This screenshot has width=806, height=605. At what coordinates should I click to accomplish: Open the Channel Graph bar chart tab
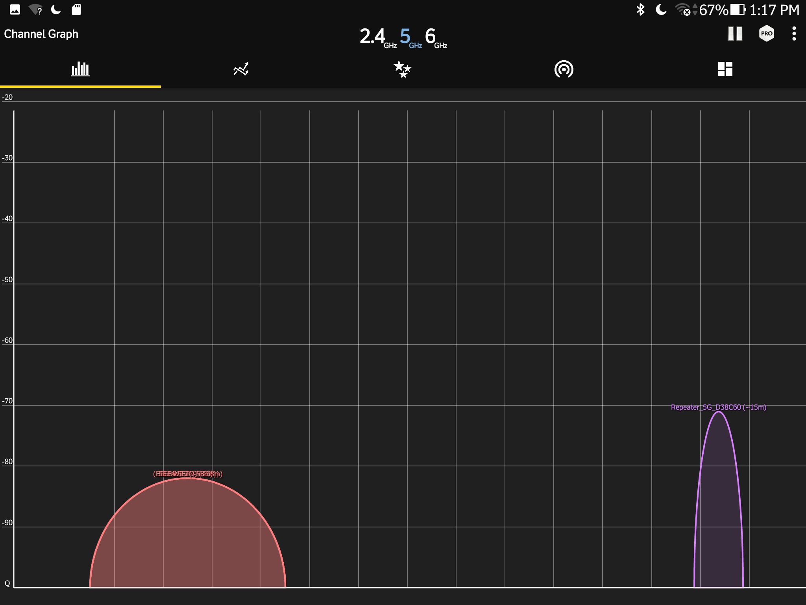[80, 69]
